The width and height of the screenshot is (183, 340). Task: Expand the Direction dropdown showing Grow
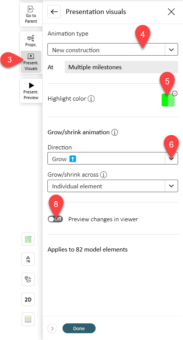[x=113, y=158]
